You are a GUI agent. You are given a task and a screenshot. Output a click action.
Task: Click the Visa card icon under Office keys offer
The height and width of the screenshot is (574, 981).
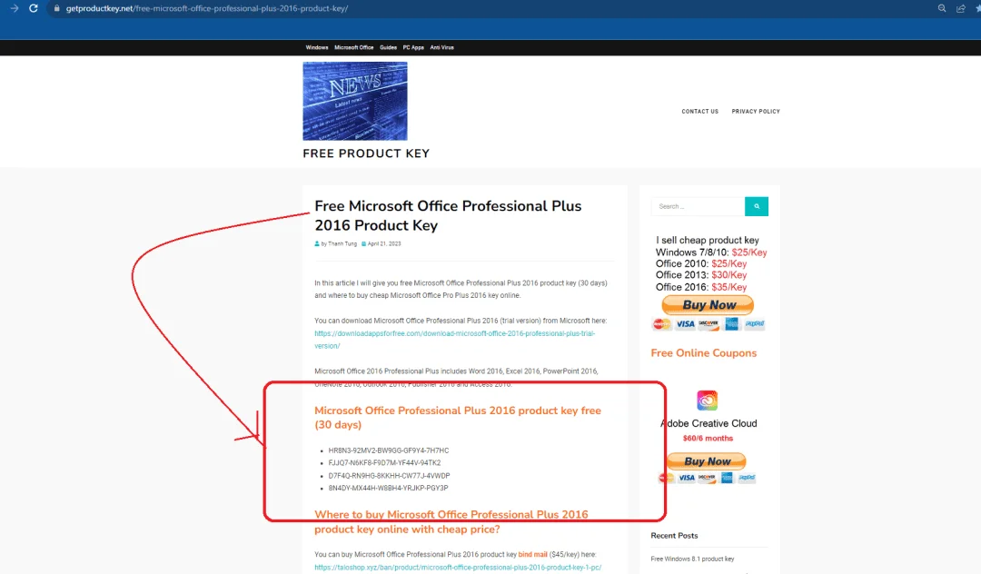(685, 324)
